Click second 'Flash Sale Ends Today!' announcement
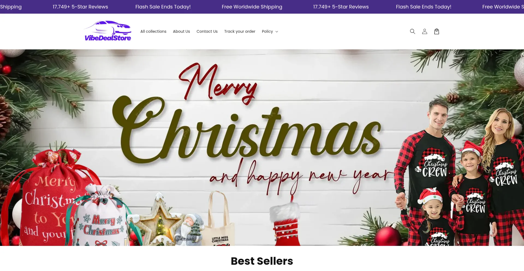Viewport: 524px width, 271px height. [424, 7]
